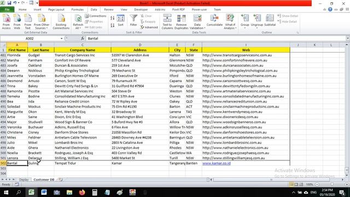Save the workbook from quick access toolbar
Image resolution: width=350 pixels, height=197 pixels.
point(9,3)
